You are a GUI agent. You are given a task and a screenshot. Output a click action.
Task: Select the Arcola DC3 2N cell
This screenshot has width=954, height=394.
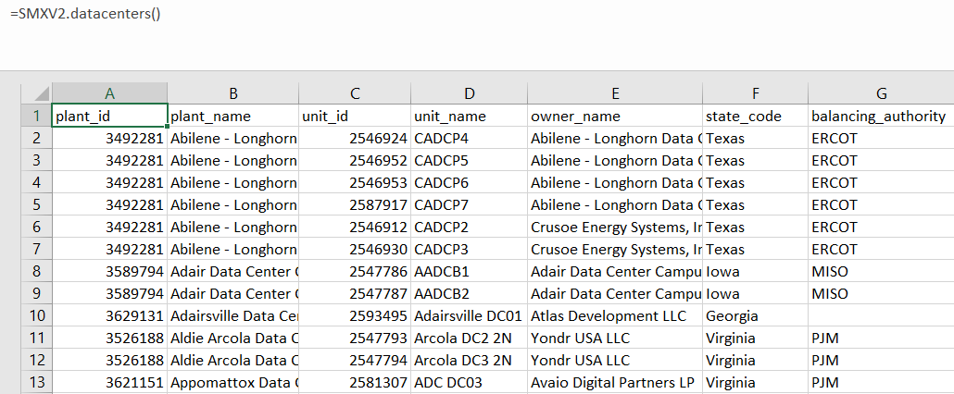pyautogui.click(x=469, y=360)
